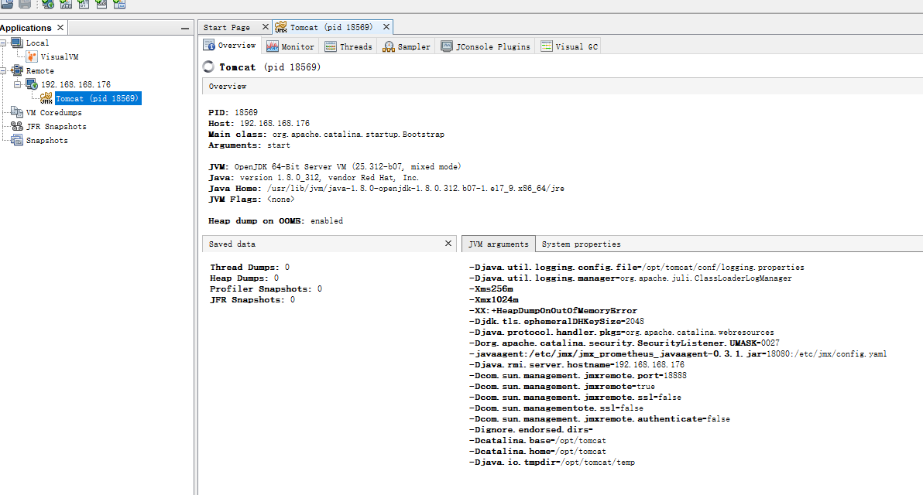Image resolution: width=923 pixels, height=495 pixels.
Task: Click the 192.168.168.176 host icon
Action: tap(32, 84)
